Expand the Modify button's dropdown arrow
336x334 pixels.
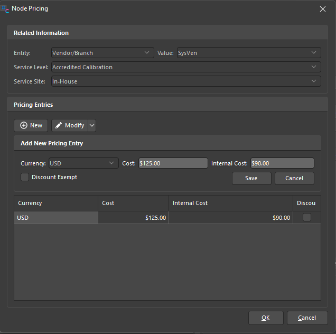[x=92, y=125]
